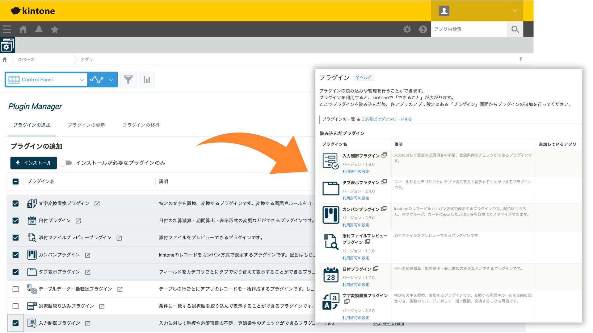Uncheck the 日付プラグイン checkbox
593x333 pixels.
pyautogui.click(x=15, y=220)
